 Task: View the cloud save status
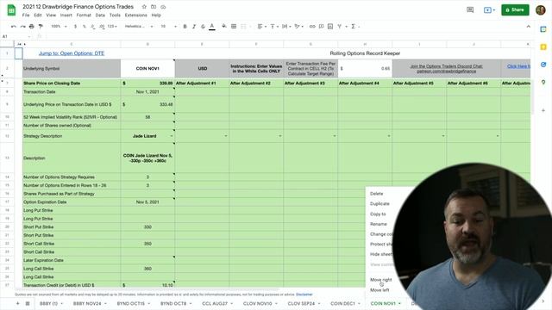(x=163, y=7)
